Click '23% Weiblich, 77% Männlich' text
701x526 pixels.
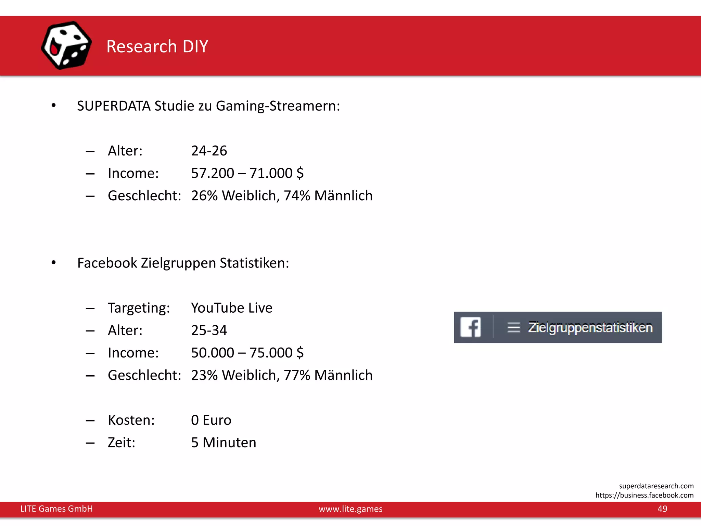[282, 375]
